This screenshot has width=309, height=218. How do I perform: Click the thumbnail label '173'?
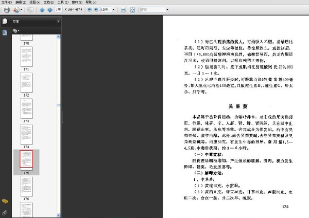click(26, 121)
